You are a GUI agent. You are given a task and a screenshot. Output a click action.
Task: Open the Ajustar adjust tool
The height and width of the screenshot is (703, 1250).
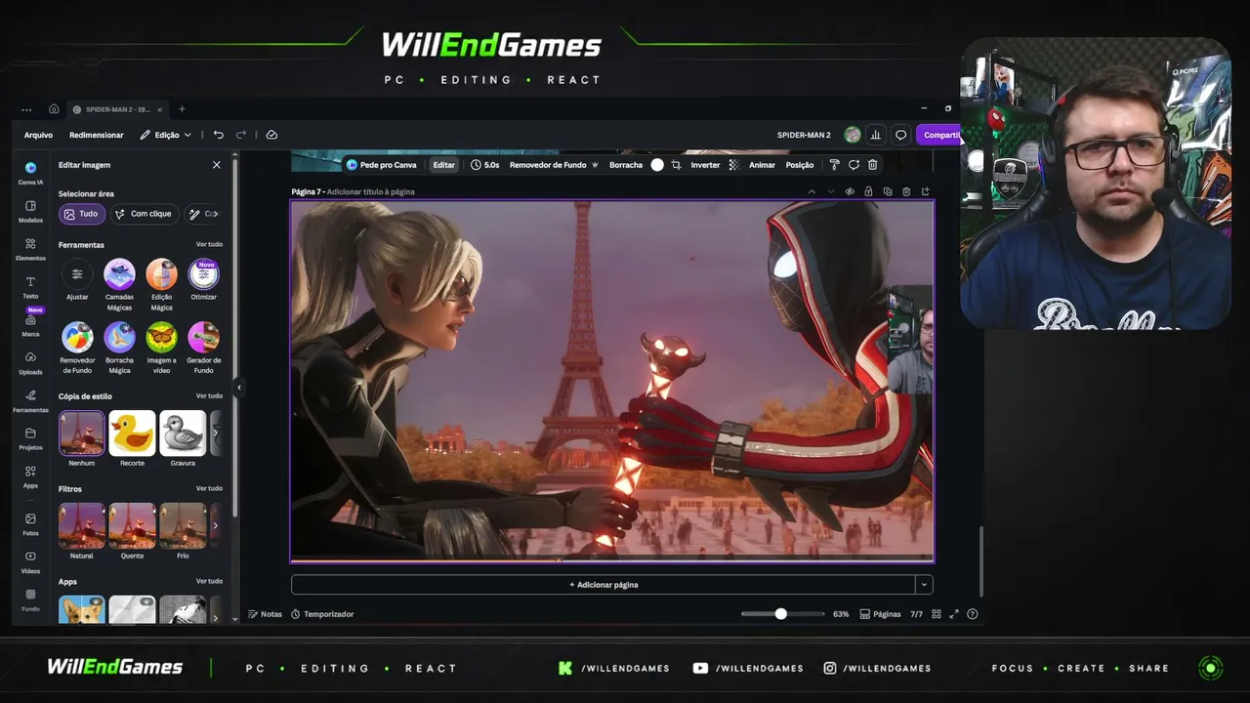pyautogui.click(x=77, y=279)
